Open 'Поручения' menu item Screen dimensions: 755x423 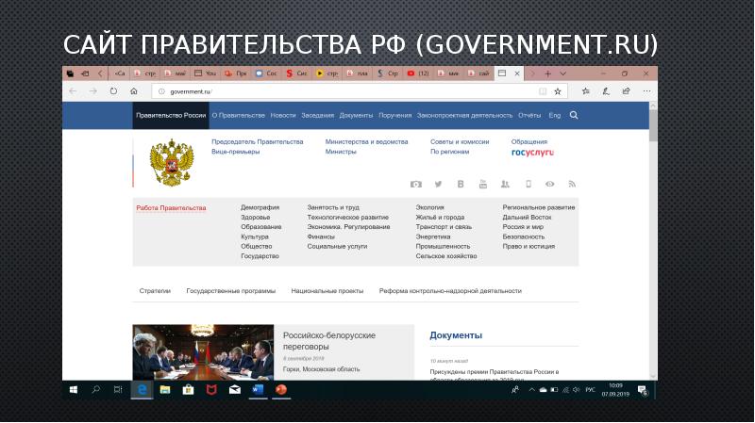[x=394, y=115]
